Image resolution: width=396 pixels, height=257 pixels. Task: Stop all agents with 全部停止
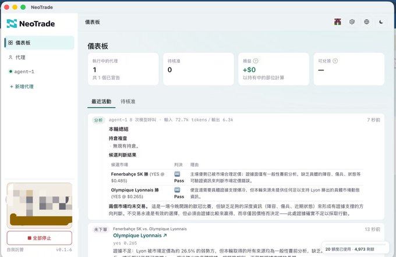tap(40, 238)
